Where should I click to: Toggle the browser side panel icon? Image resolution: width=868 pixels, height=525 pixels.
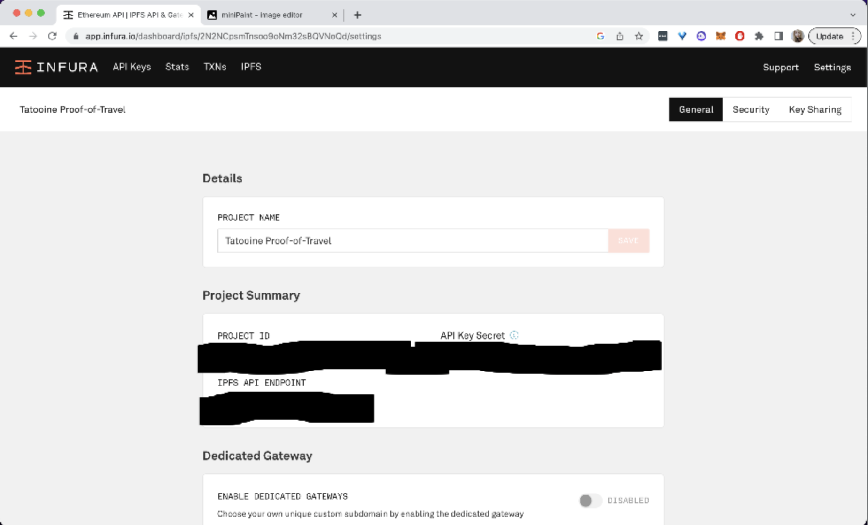click(778, 36)
